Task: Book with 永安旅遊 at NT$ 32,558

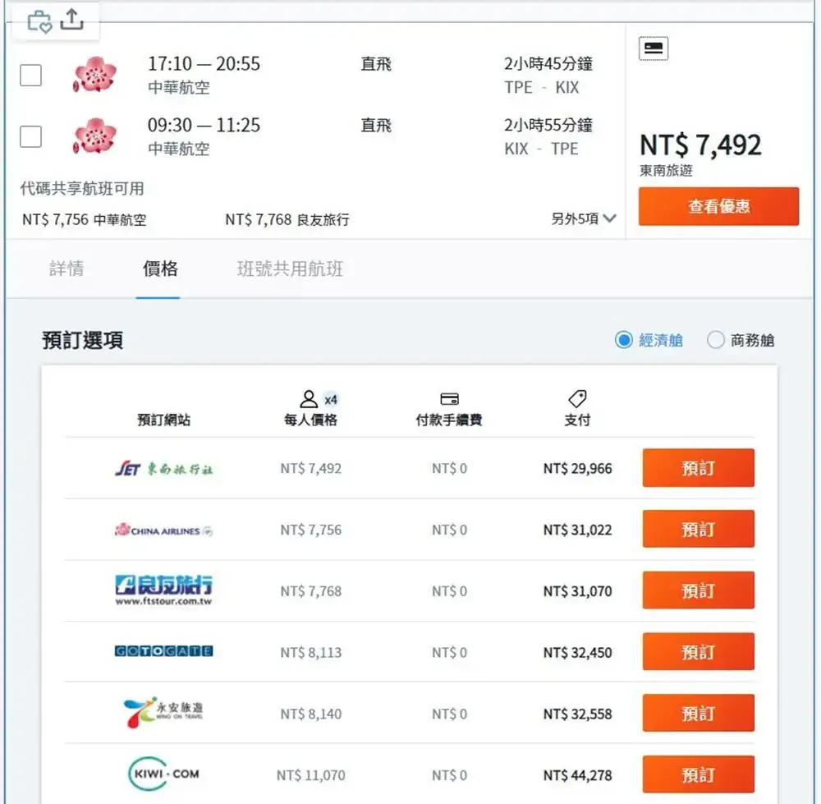Action: (699, 713)
